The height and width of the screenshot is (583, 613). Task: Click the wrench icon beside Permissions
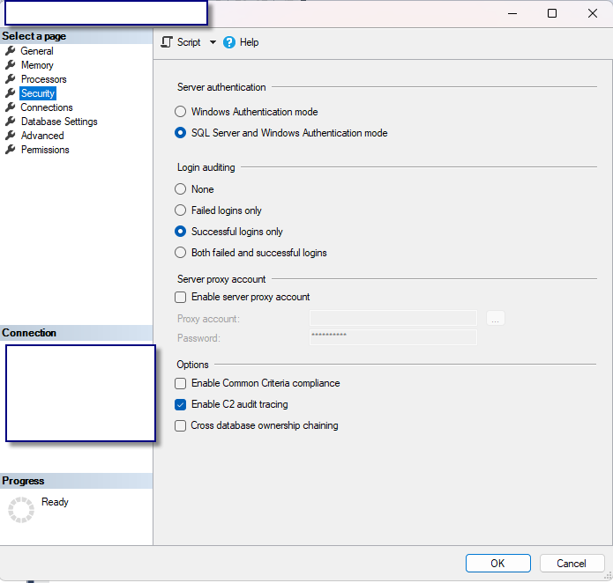[11, 149]
